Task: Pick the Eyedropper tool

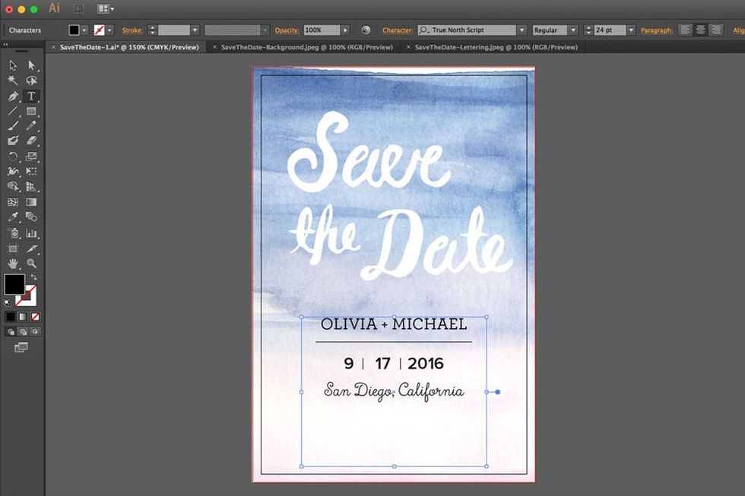Action: click(x=13, y=217)
